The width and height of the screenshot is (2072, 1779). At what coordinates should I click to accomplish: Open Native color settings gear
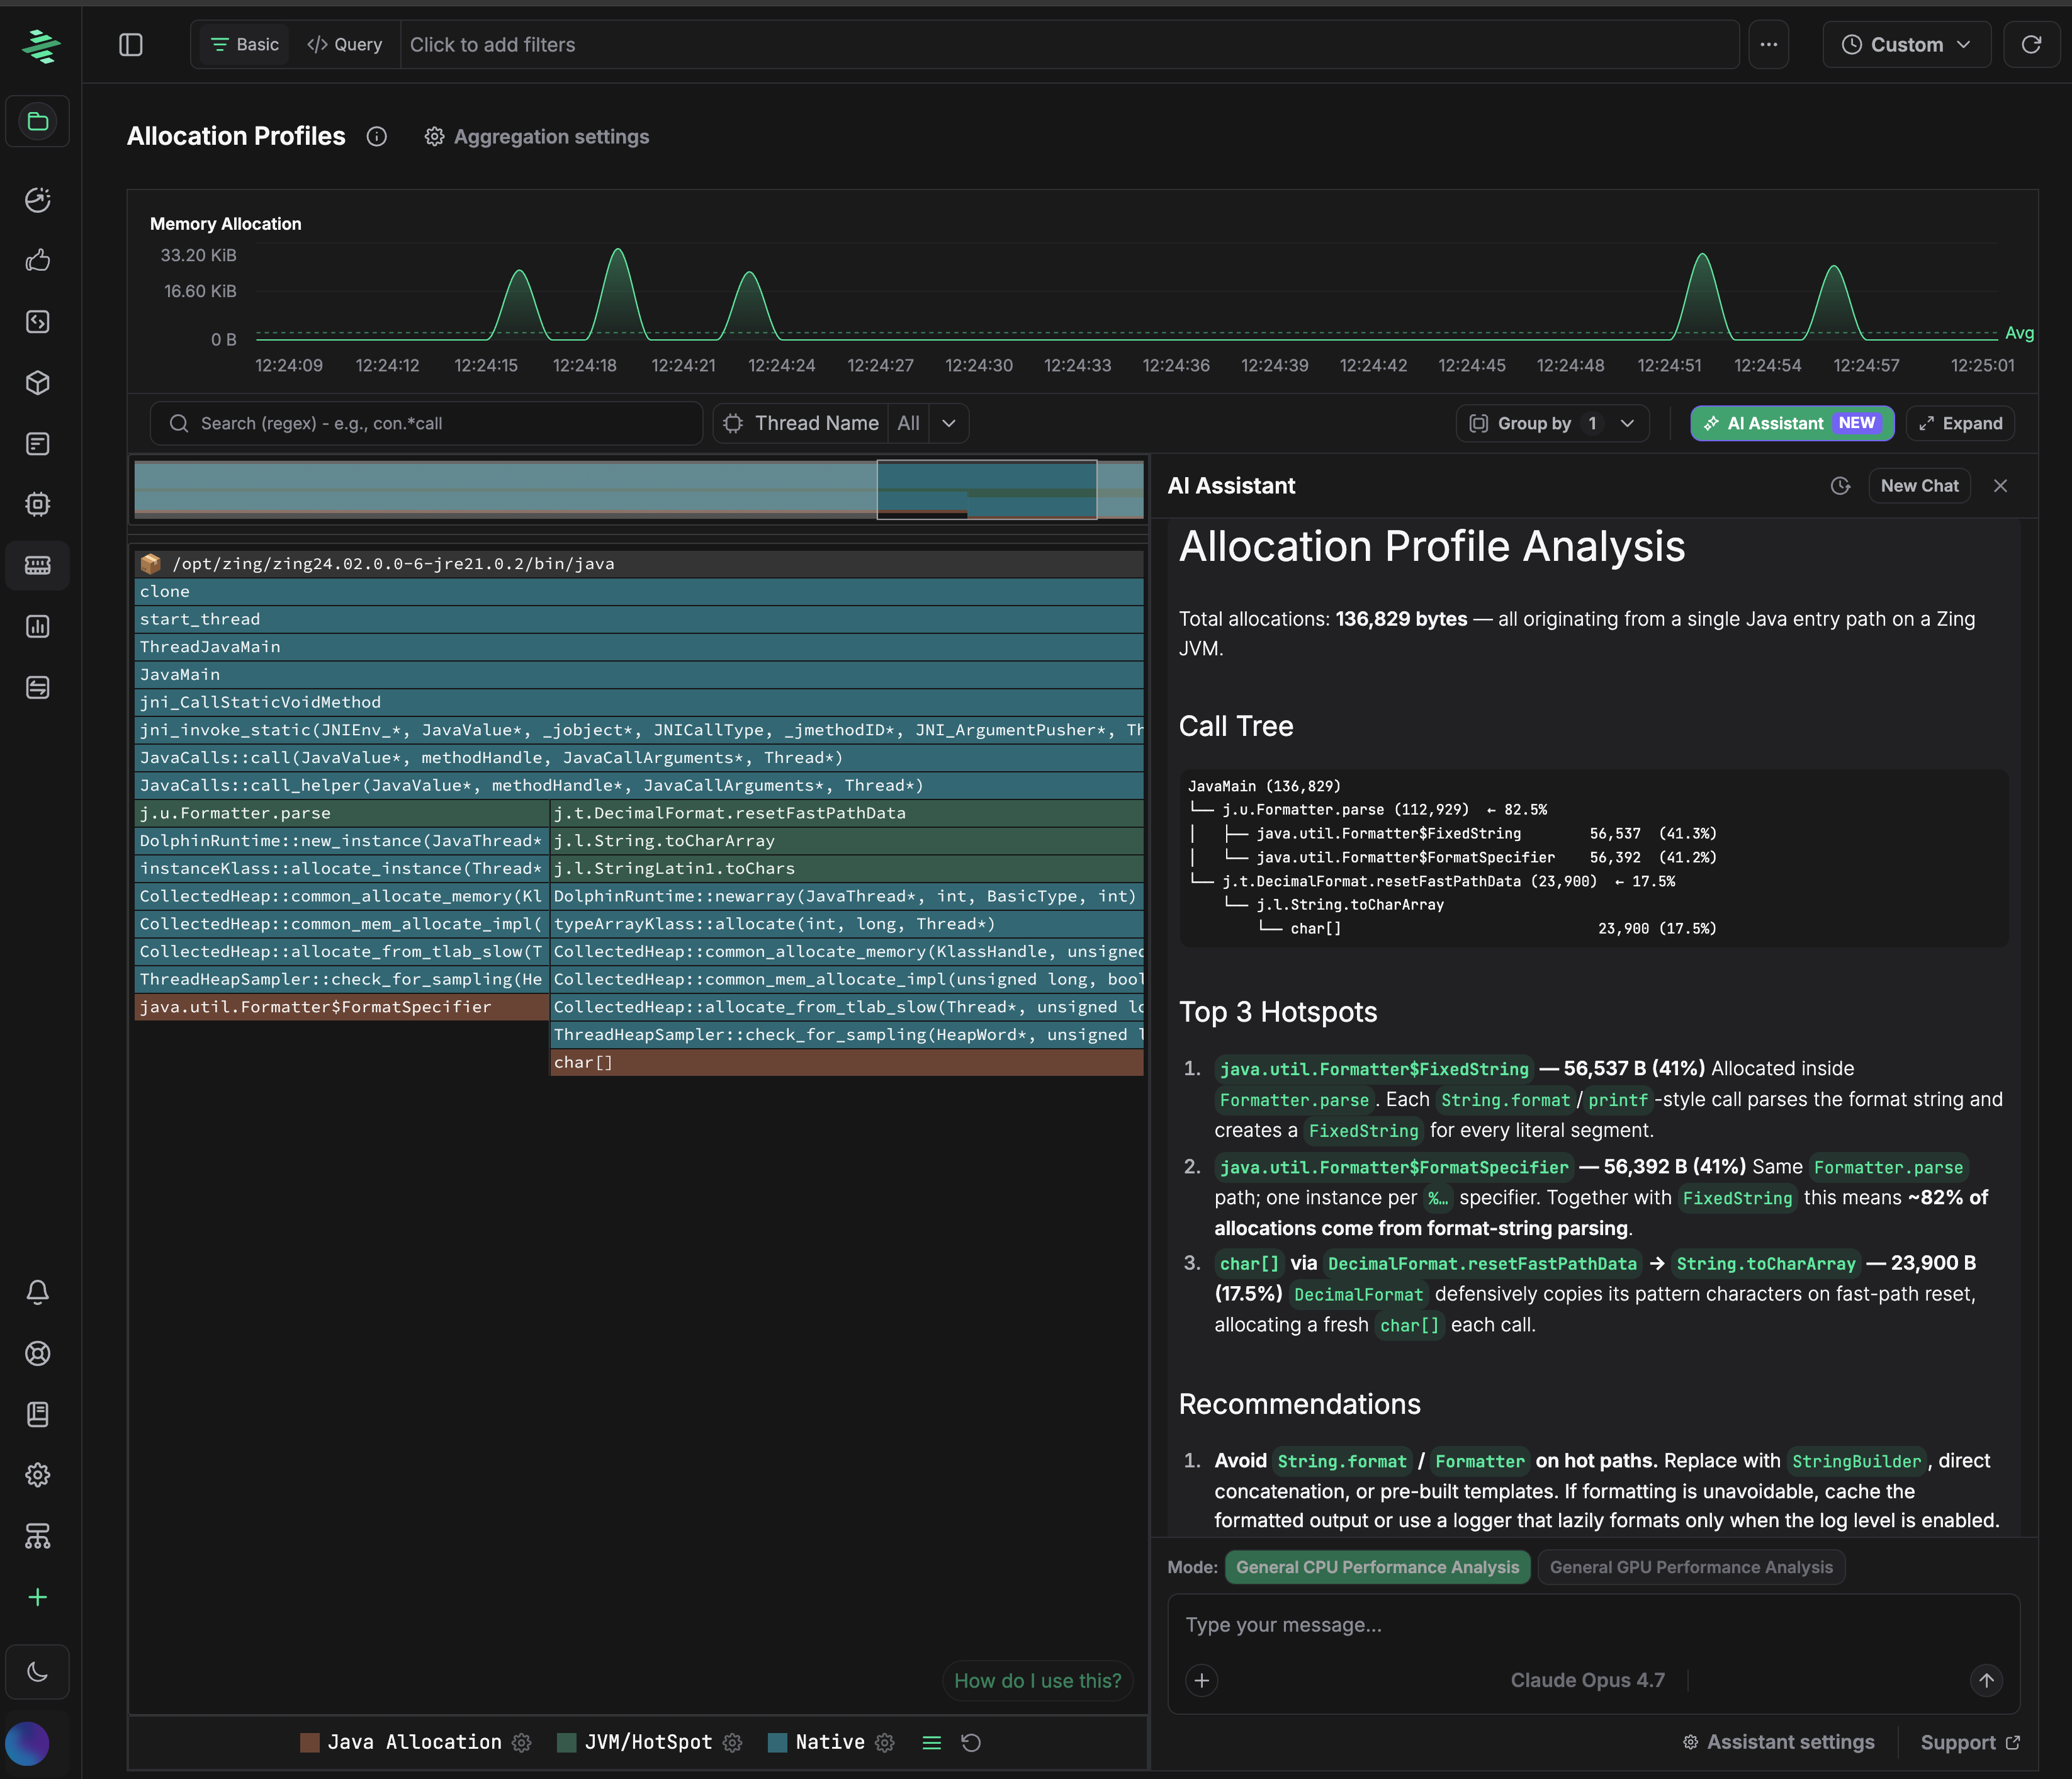pos(885,1743)
